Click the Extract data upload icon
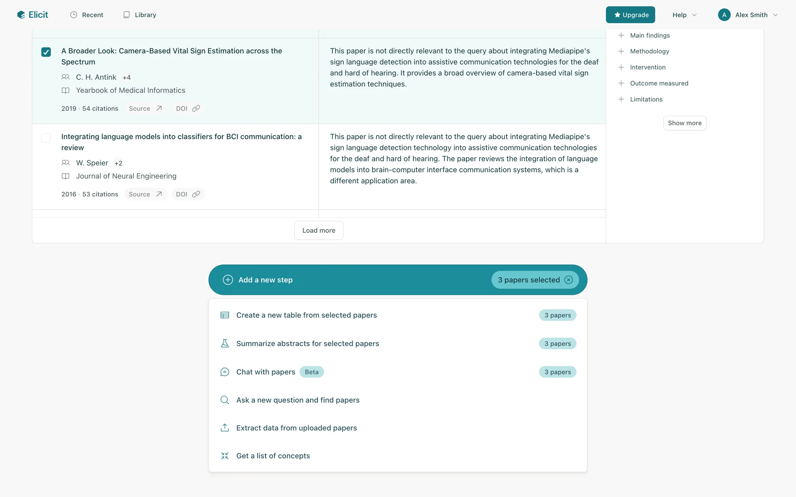This screenshot has width=796, height=497. point(225,428)
